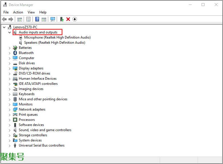Click the blue Help question-mark icon
The image size is (223, 164).
37,19
